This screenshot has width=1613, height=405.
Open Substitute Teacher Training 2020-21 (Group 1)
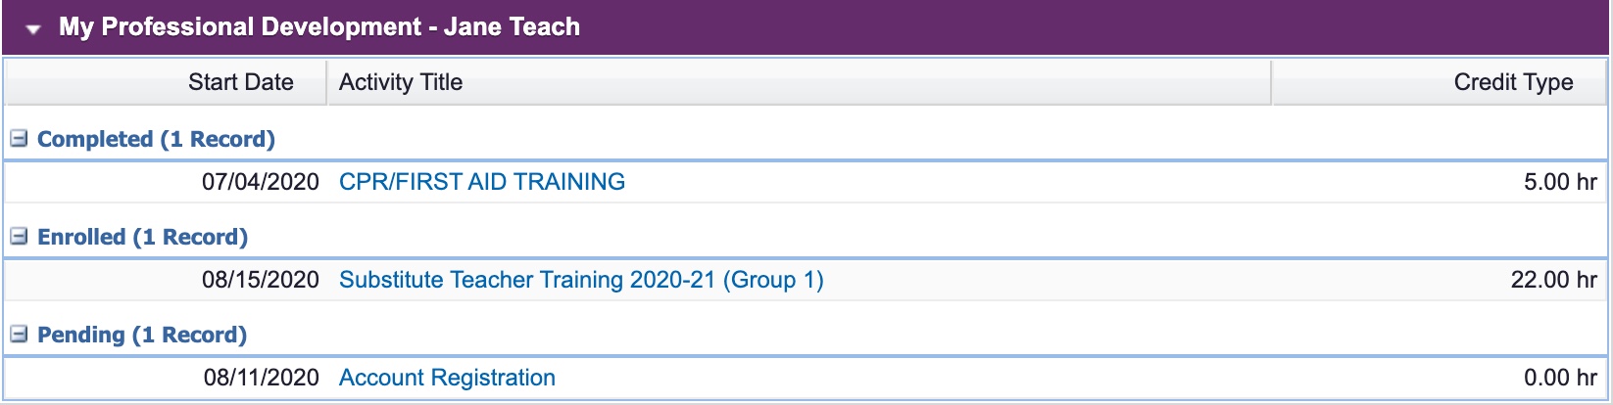pos(581,280)
